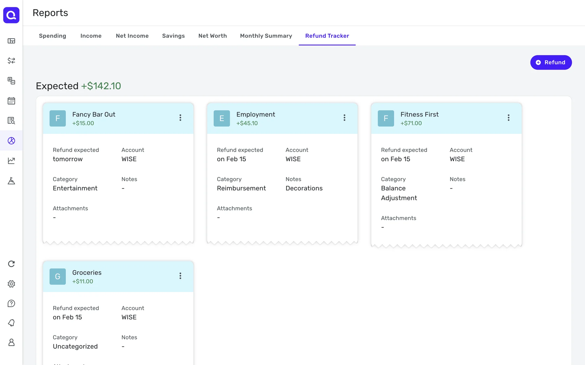Open Employment card three-dot menu
This screenshot has height=365, width=585.
pyautogui.click(x=344, y=118)
